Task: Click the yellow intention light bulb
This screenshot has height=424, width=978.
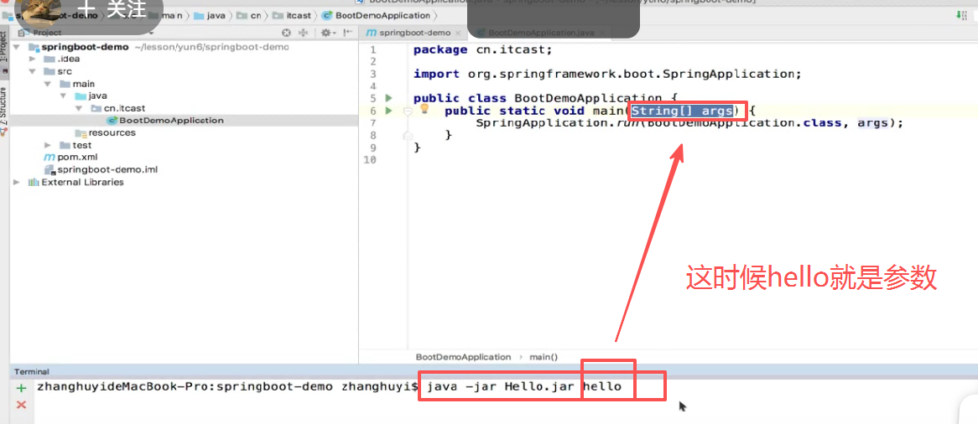Action: pyautogui.click(x=424, y=109)
